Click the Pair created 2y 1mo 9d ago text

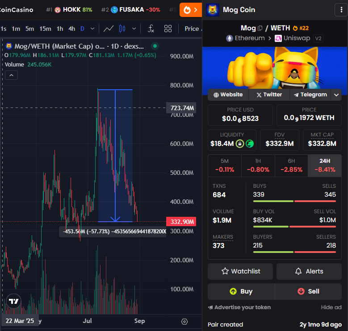point(275,325)
